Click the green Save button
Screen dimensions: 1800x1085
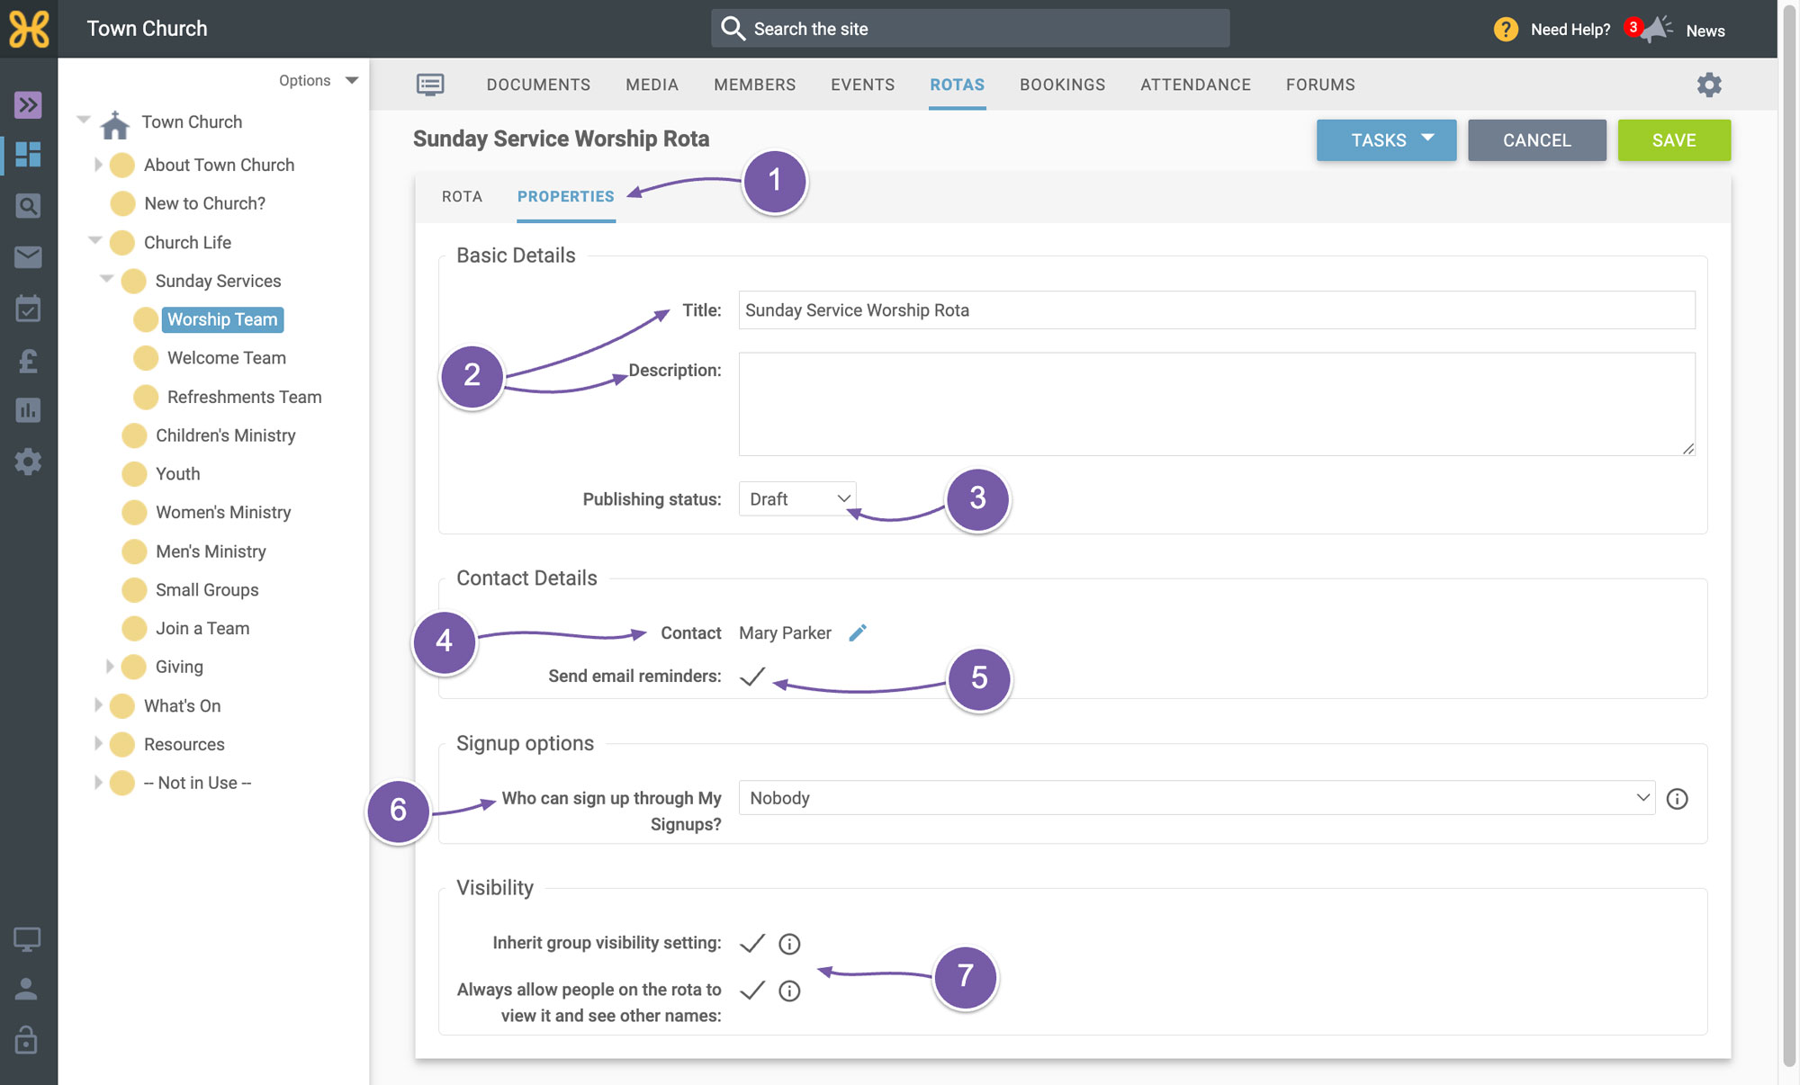[1674, 140]
